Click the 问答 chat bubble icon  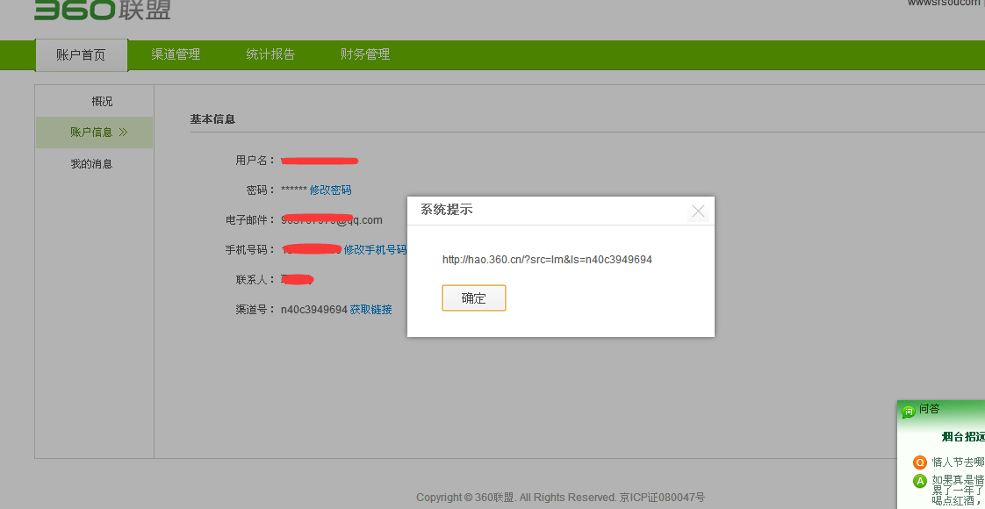pos(909,411)
